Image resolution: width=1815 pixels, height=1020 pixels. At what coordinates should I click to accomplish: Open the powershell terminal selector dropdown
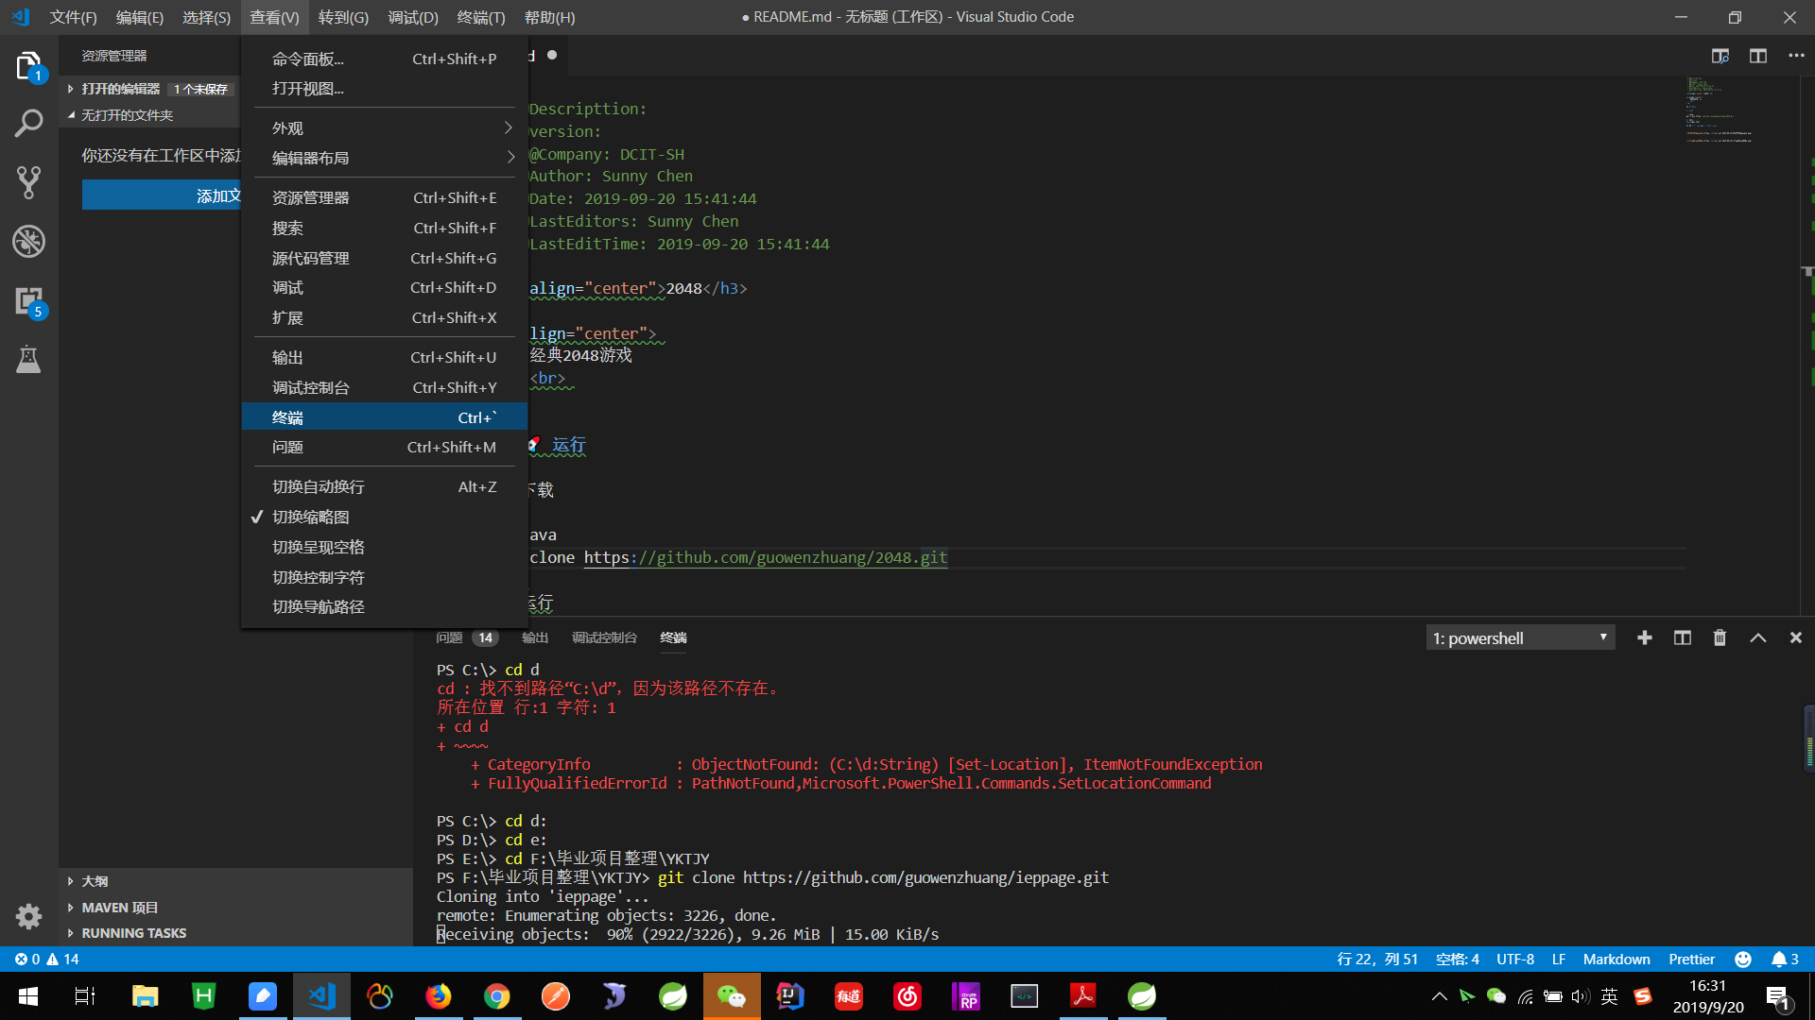point(1519,638)
